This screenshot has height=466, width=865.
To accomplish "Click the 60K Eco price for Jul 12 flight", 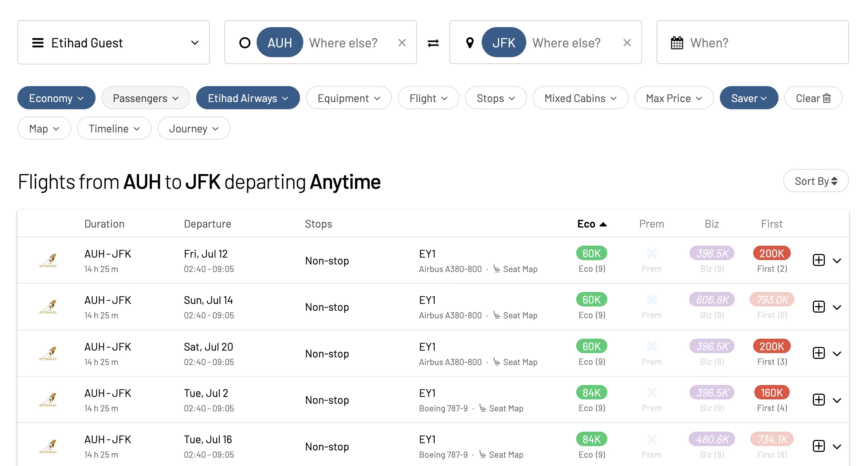I will [x=591, y=253].
